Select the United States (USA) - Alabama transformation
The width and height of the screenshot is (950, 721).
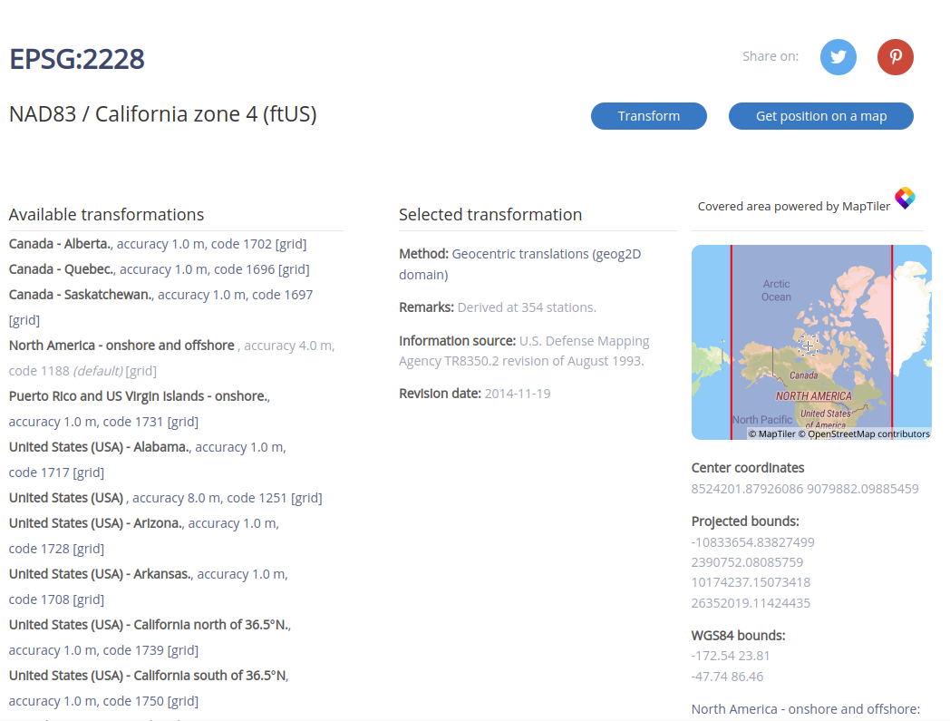pyautogui.click(x=99, y=447)
